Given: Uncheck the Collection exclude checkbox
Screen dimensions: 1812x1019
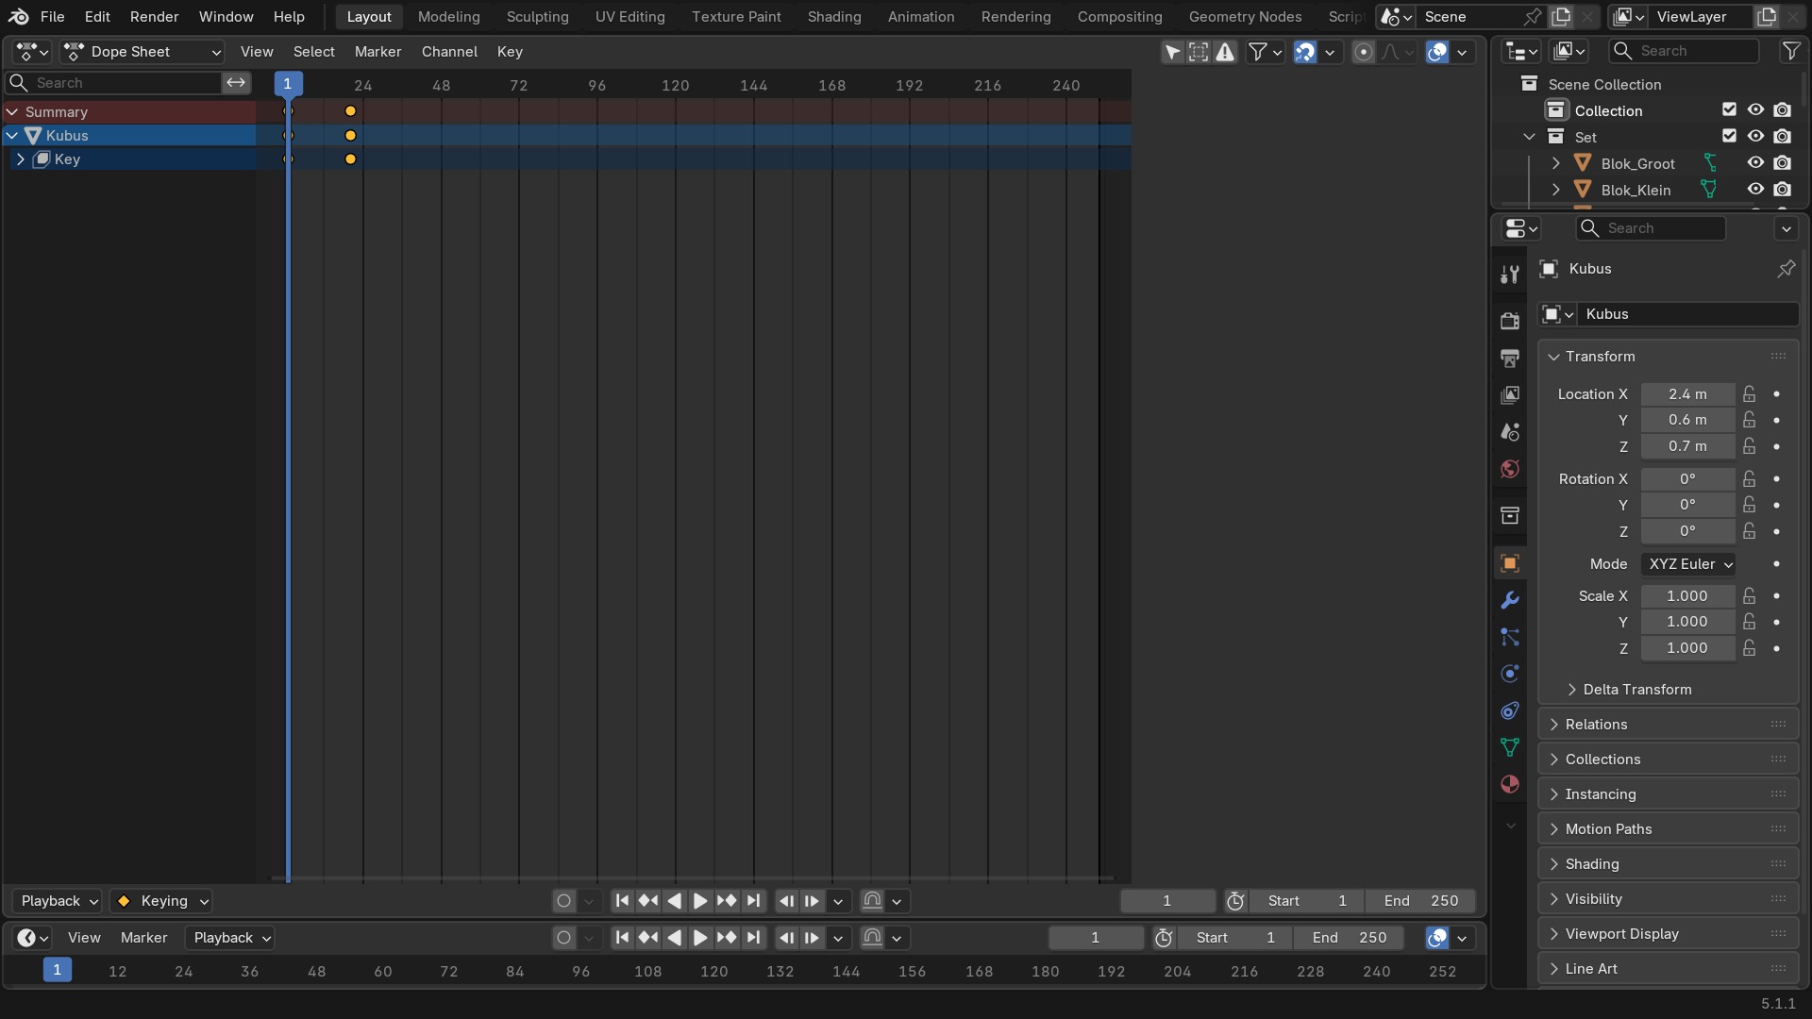Looking at the screenshot, I should coord(1729,110).
